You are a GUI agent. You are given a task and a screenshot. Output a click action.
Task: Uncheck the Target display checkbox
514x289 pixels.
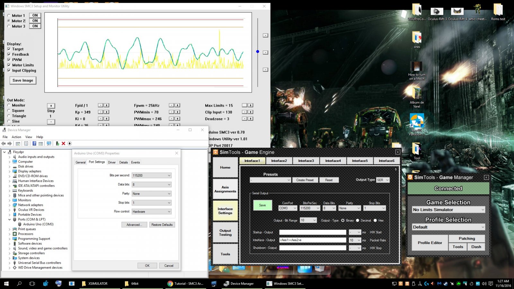pos(9,49)
